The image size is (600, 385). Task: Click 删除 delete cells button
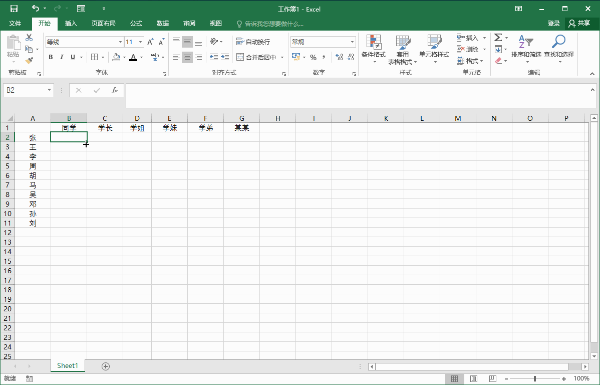pos(468,49)
